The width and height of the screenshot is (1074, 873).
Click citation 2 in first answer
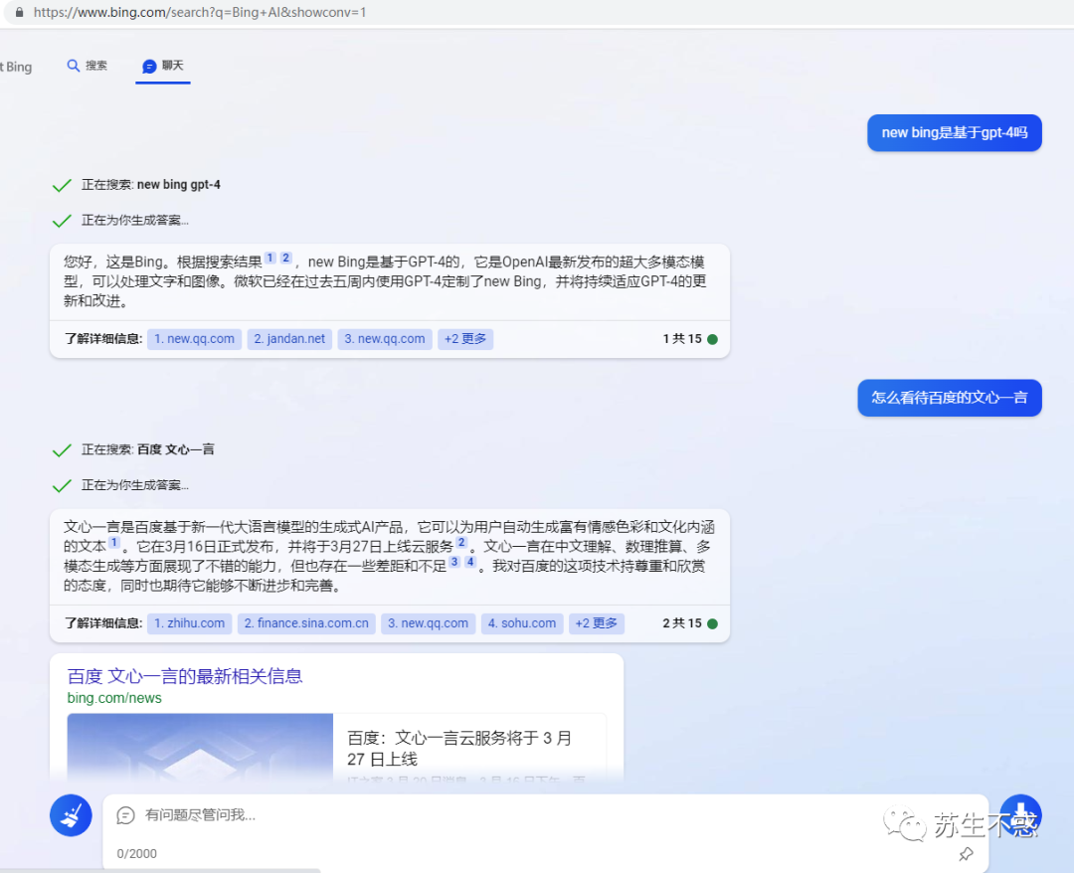tap(285, 259)
